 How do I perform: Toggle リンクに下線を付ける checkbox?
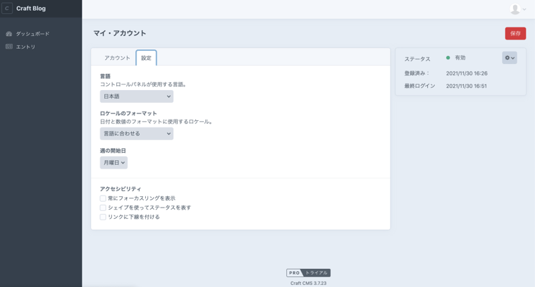coord(103,217)
